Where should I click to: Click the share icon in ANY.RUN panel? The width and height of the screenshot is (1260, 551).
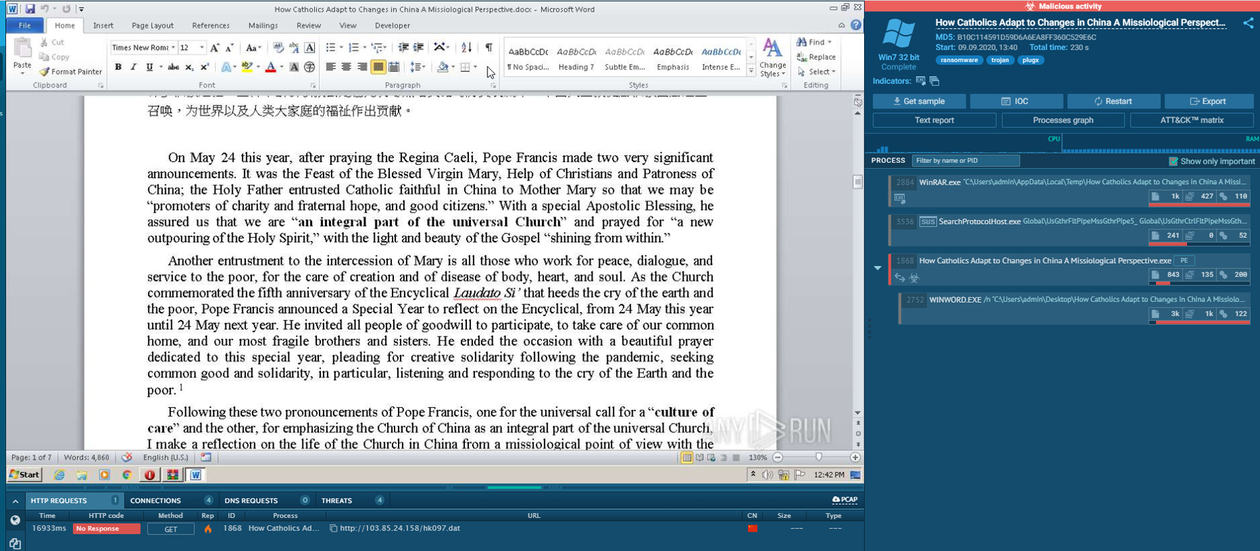[x=1248, y=23]
